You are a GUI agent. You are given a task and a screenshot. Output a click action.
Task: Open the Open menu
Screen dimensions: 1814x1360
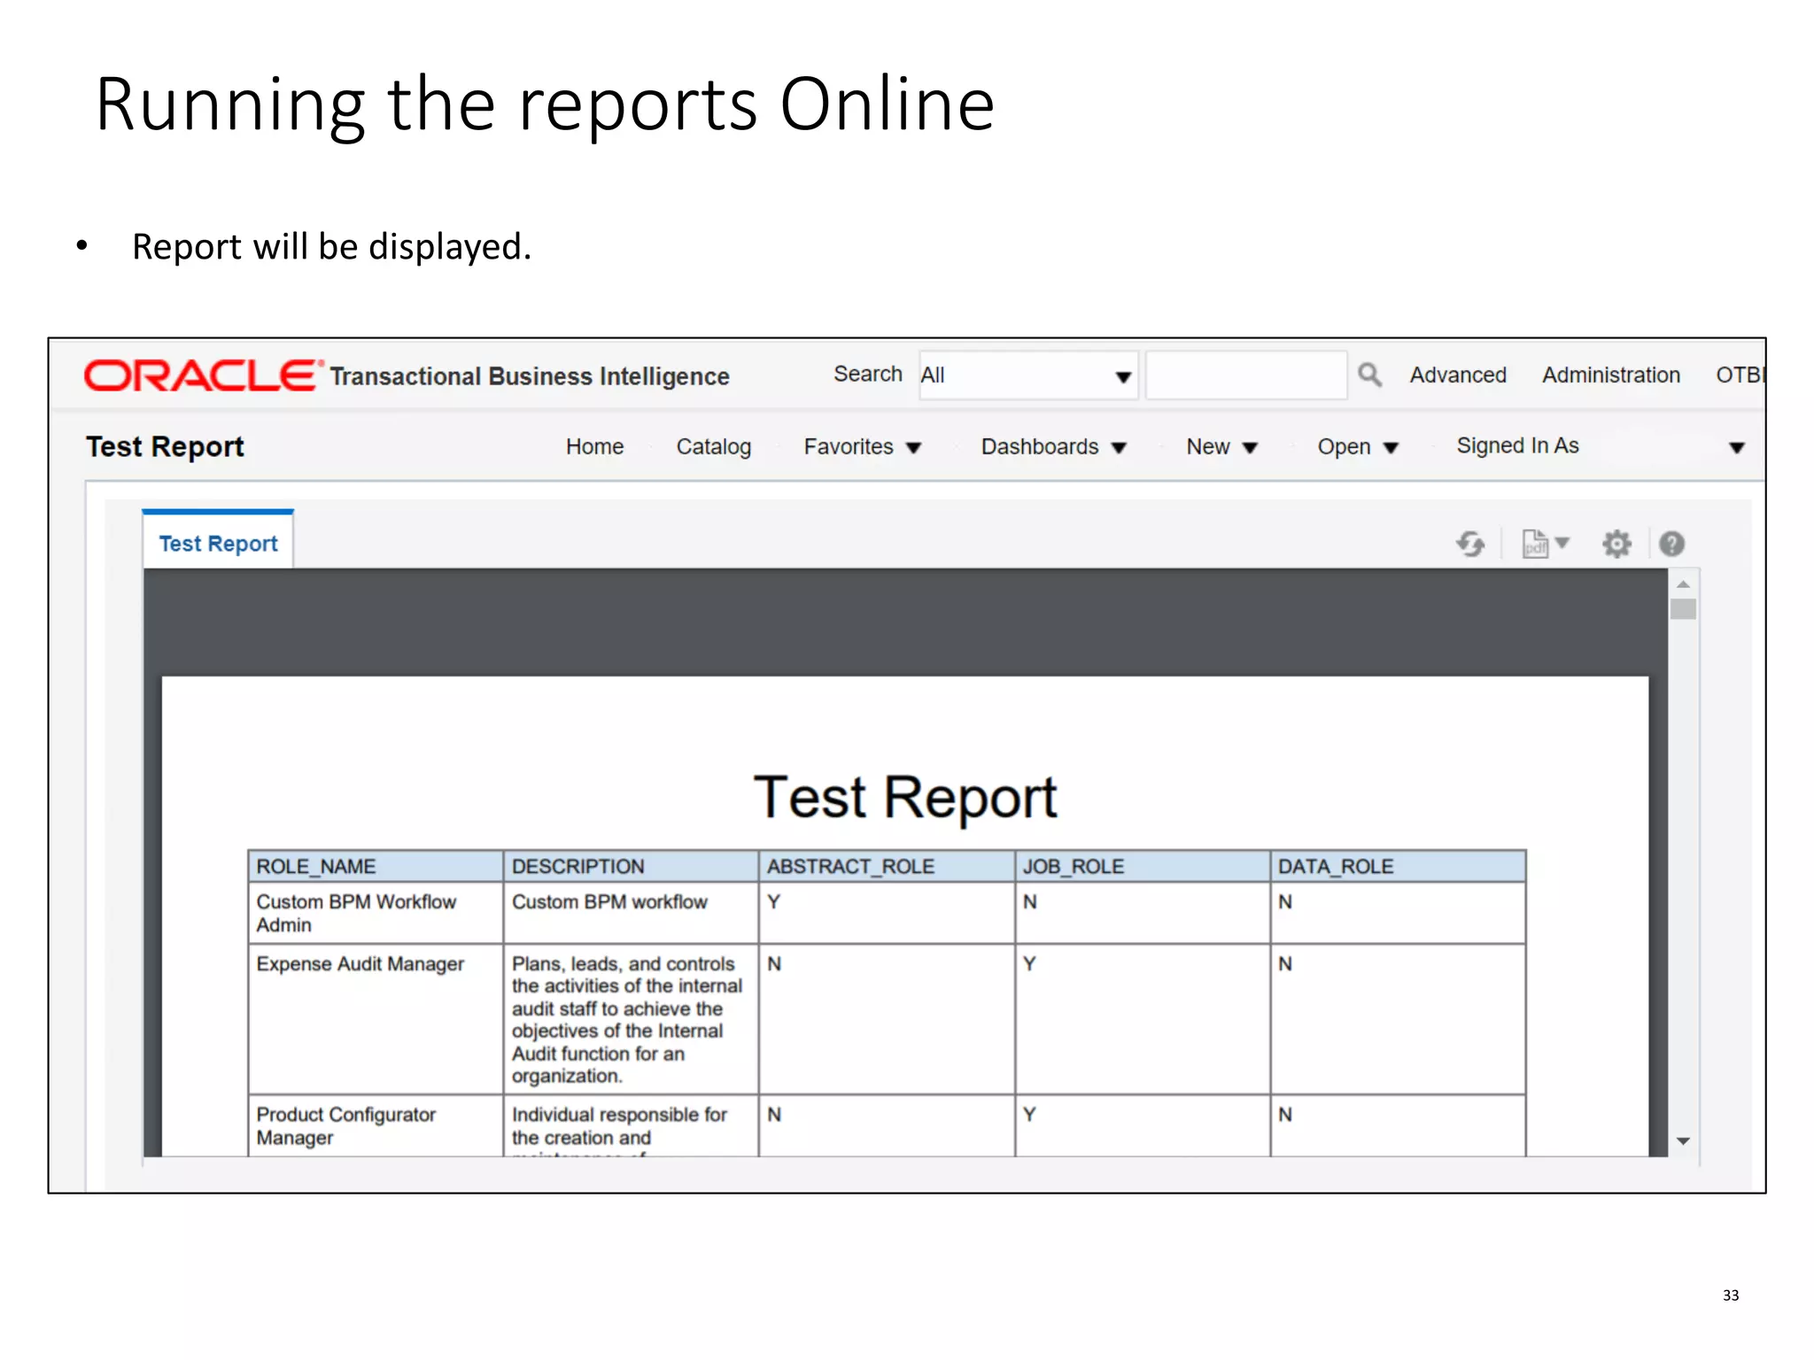(1357, 447)
